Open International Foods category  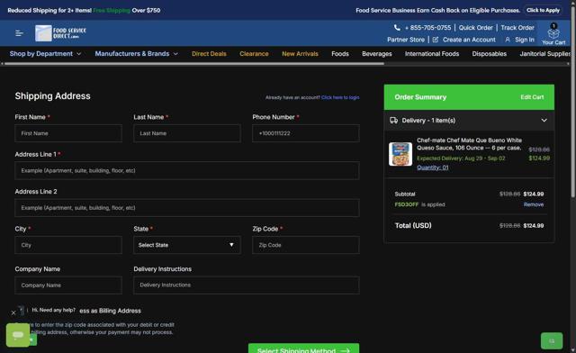(x=432, y=54)
